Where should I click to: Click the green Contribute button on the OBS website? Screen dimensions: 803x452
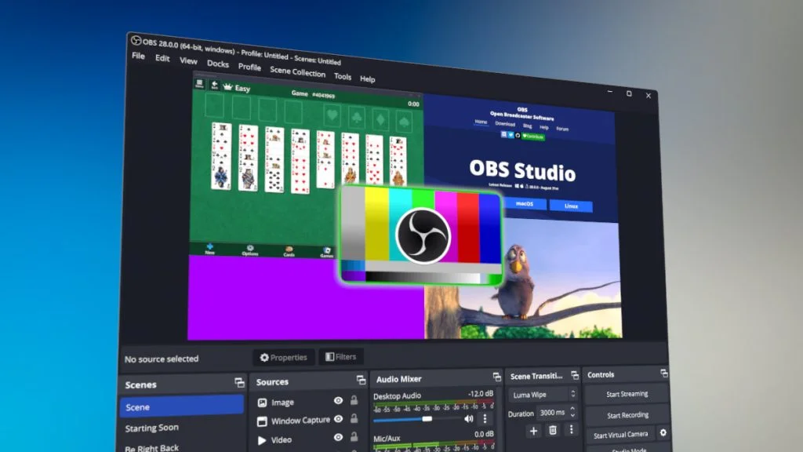tap(533, 137)
